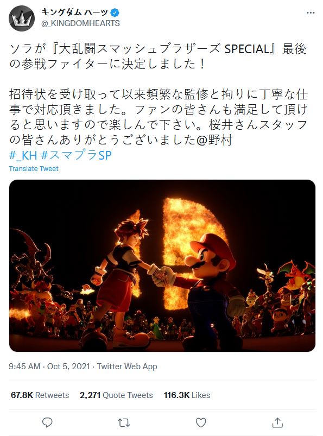The image size is (323, 436).
Task: Click the 9:45 AM · Oct 5, 2021 timestamp
Action: [49, 366]
